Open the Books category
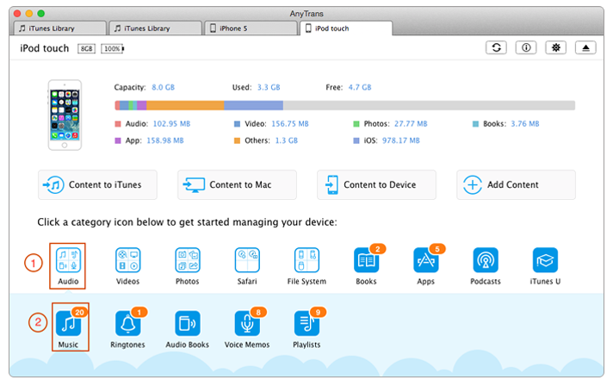Screen dimensions: 613x386 pyautogui.click(x=367, y=260)
